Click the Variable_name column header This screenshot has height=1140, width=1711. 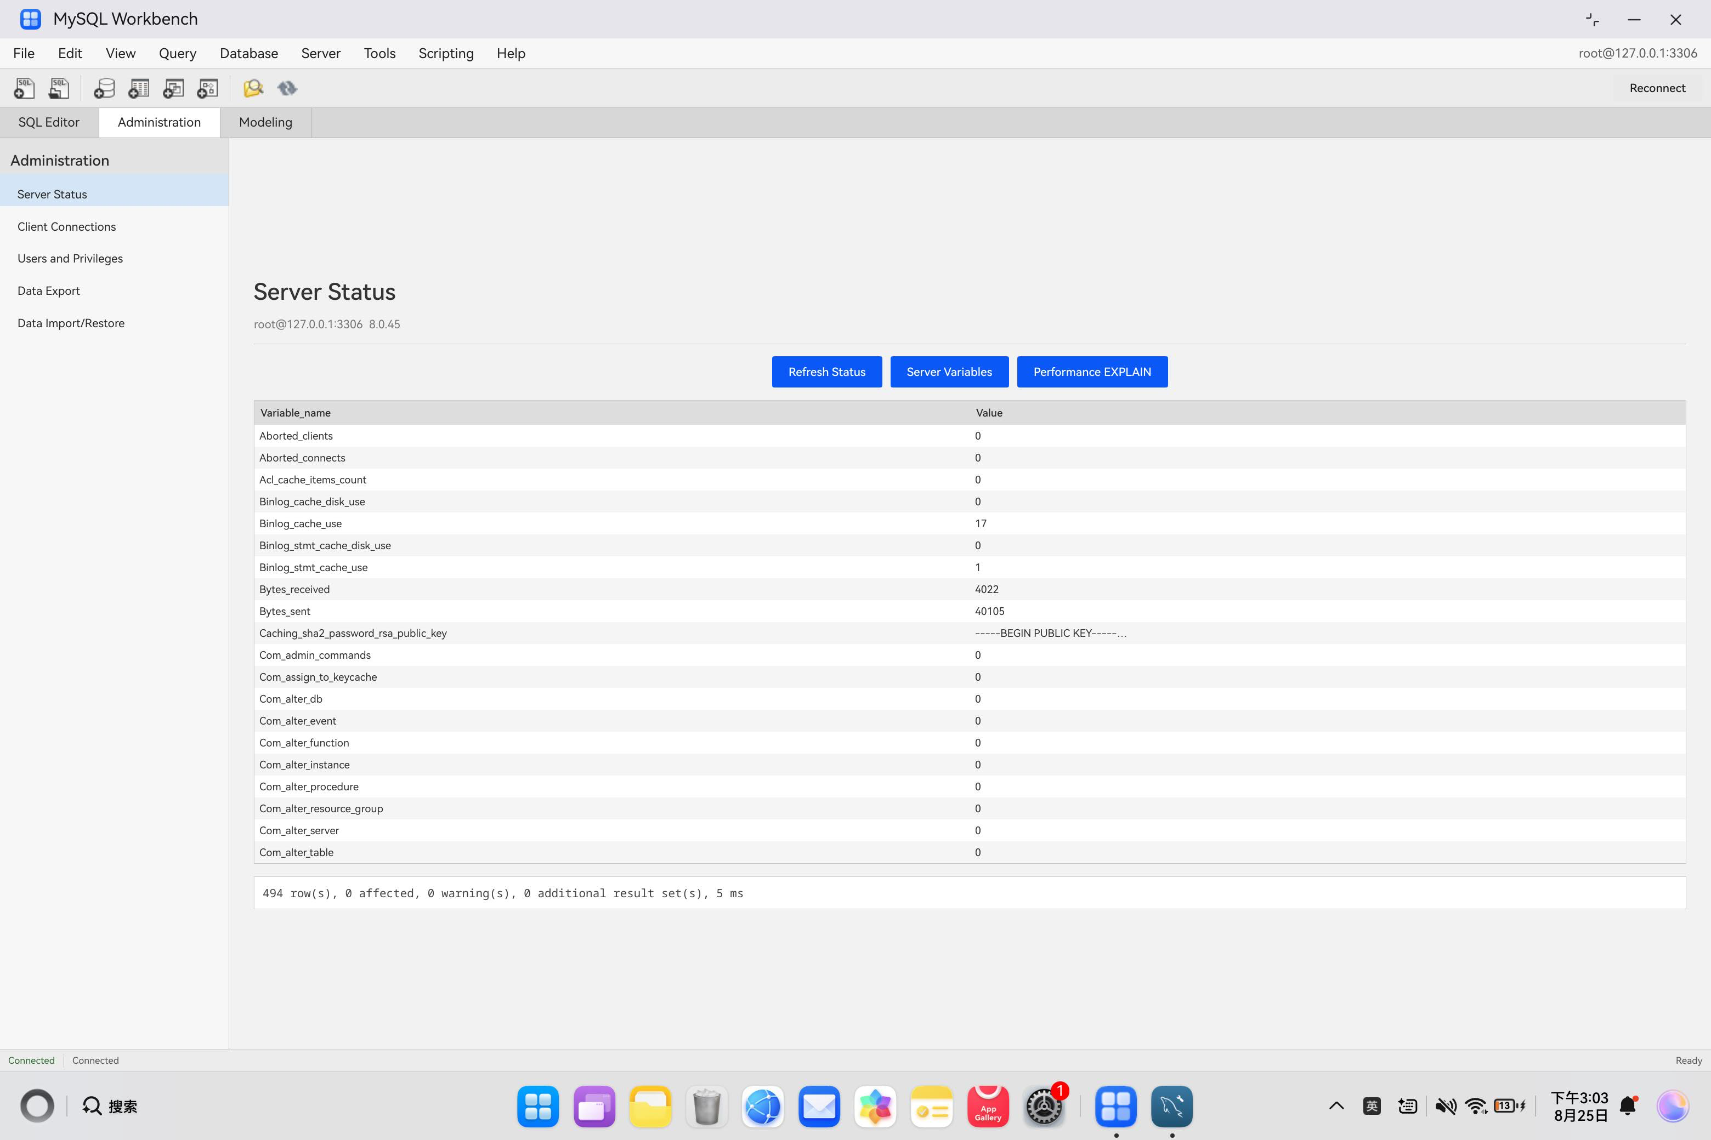coord(612,412)
